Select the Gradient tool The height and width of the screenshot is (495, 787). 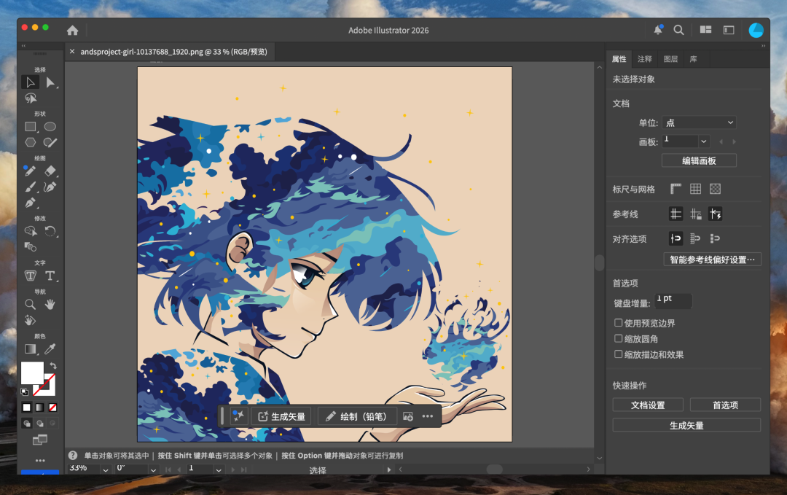click(x=30, y=349)
